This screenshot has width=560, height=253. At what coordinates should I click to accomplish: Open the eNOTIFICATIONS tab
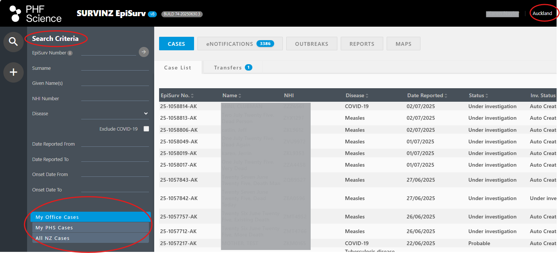click(240, 44)
